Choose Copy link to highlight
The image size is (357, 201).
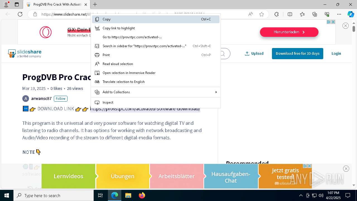click(x=156, y=28)
